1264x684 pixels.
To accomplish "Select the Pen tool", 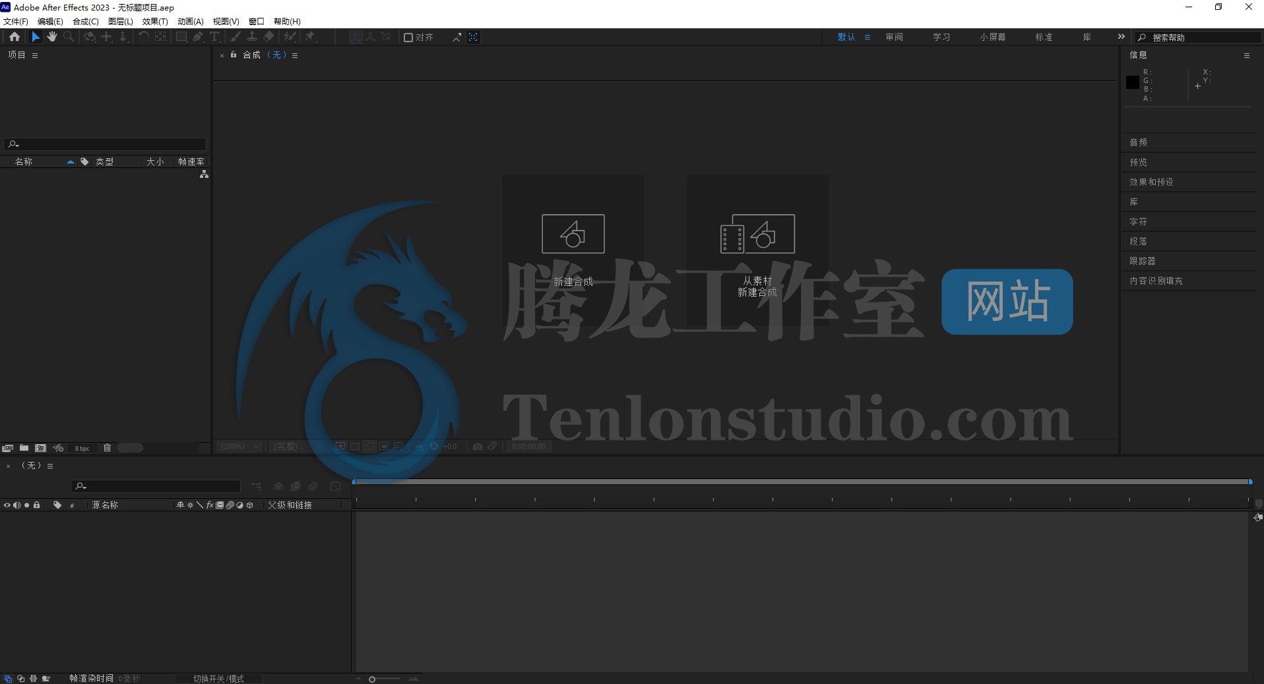I will point(198,37).
